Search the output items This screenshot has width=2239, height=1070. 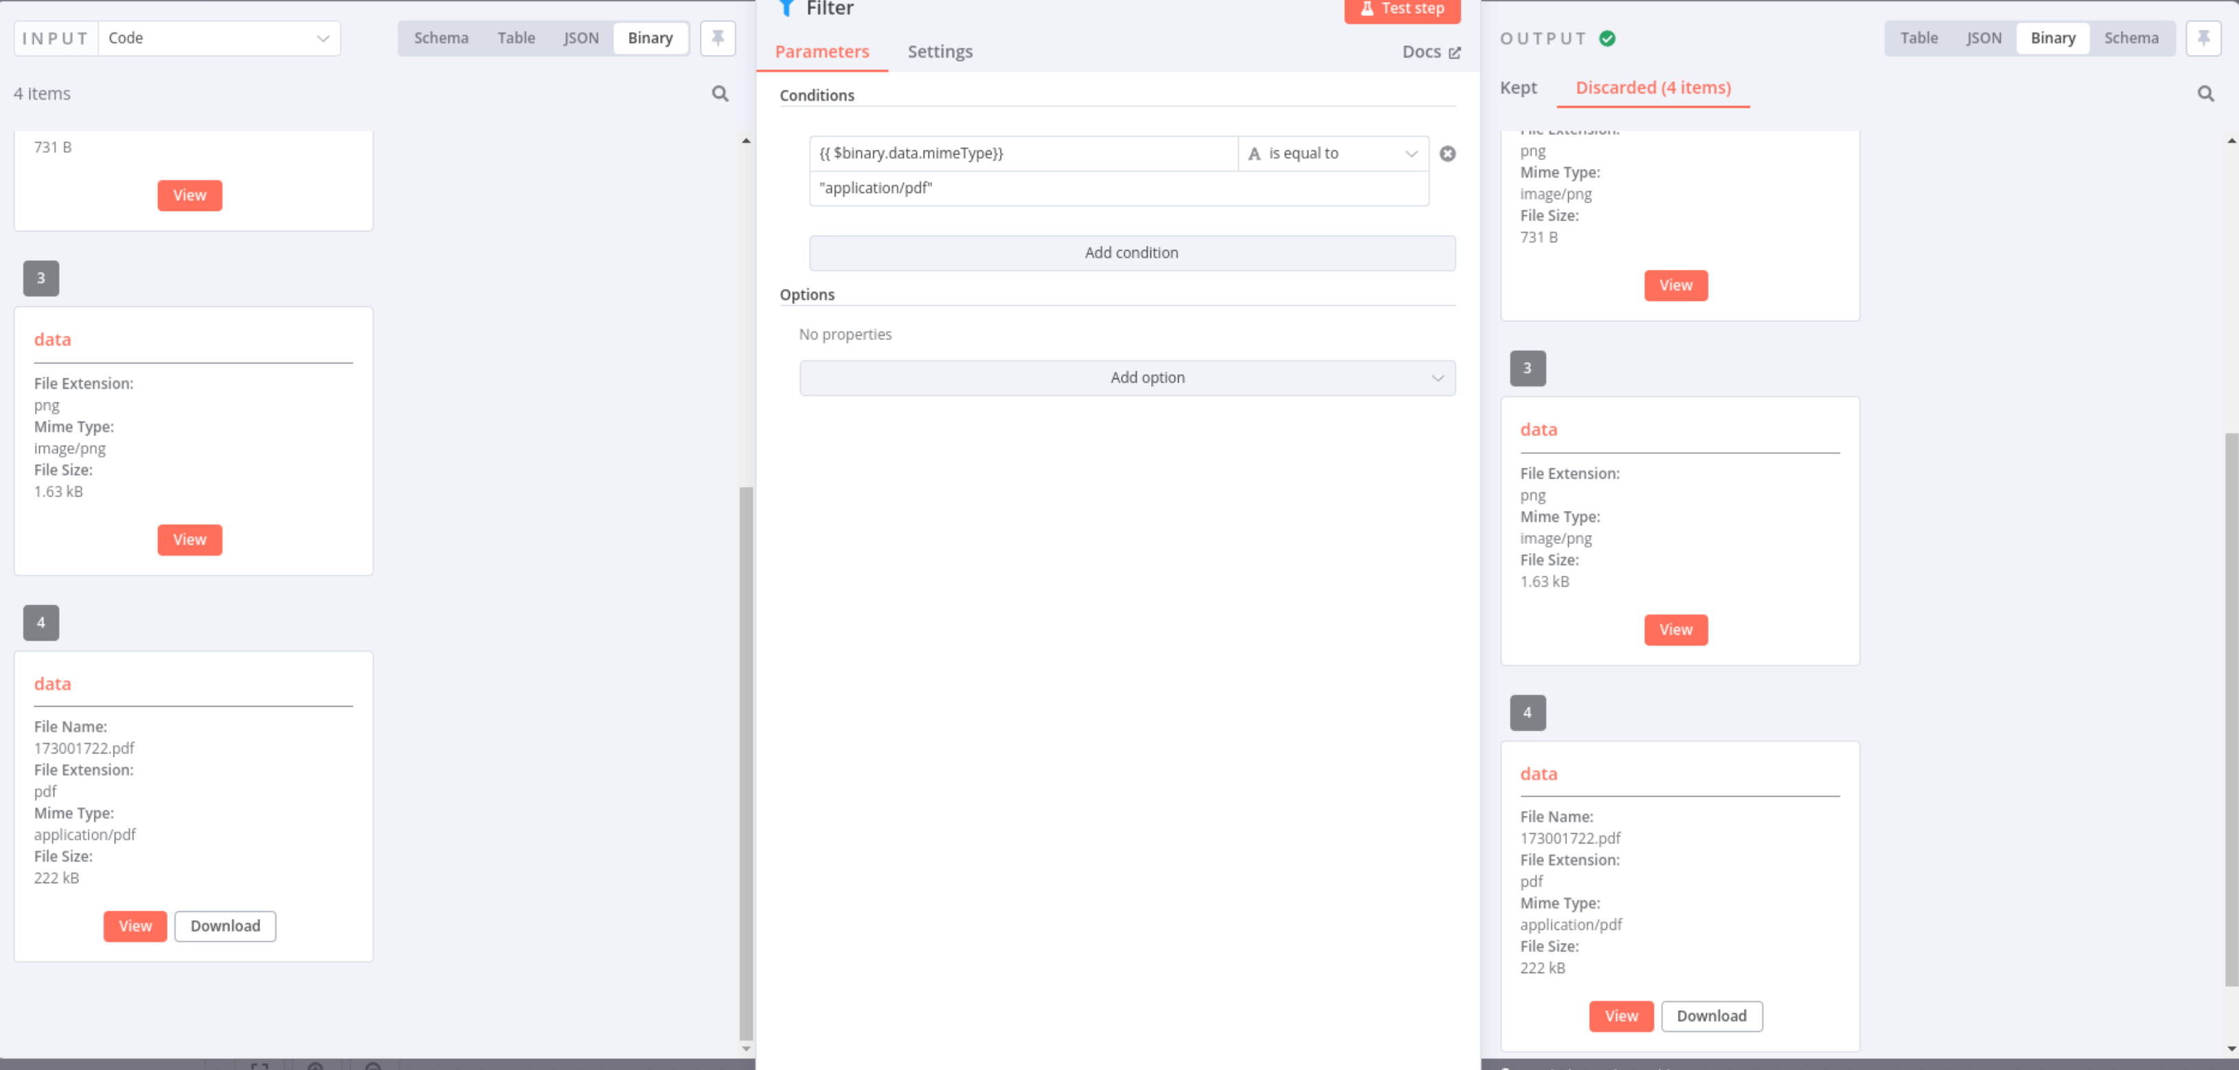pyautogui.click(x=2205, y=93)
